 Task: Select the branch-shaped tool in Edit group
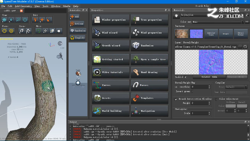[35, 20]
